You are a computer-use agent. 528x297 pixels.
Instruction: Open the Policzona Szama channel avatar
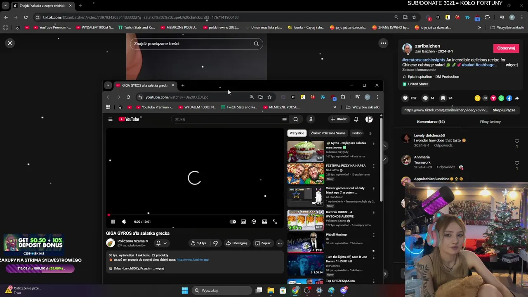coord(111,243)
